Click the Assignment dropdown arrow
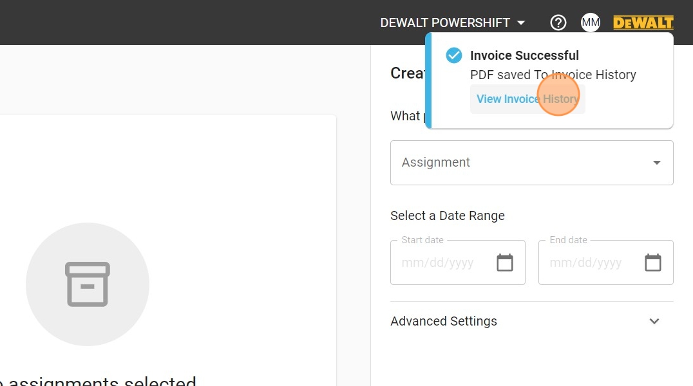Viewport: 693px width, 386px height. coord(657,163)
